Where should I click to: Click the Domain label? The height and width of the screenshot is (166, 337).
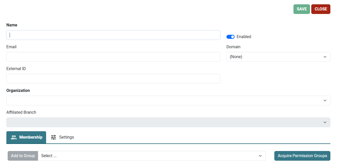coord(233,47)
